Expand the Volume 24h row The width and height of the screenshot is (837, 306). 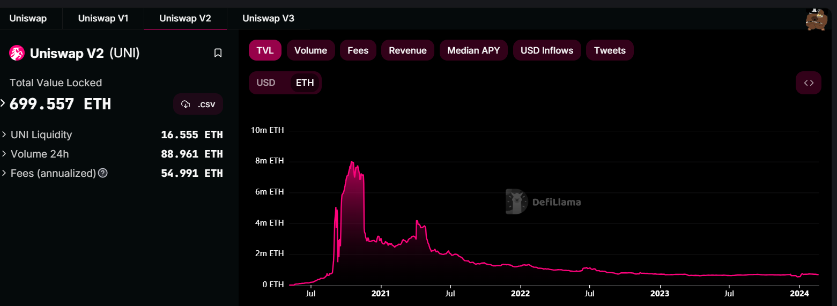coord(5,154)
